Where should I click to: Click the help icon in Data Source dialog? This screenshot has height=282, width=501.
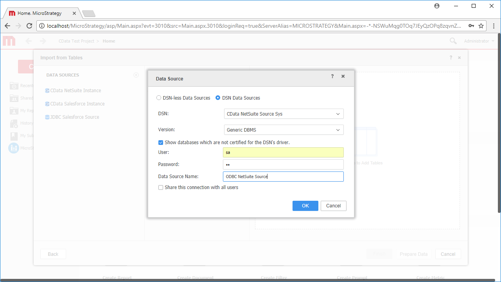[x=332, y=76]
